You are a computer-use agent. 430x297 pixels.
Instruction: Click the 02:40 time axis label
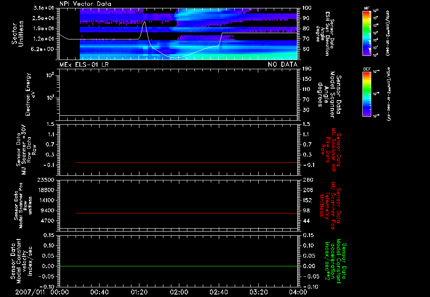coord(219,292)
